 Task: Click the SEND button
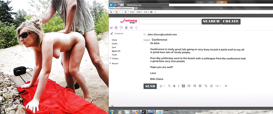pos(150,86)
